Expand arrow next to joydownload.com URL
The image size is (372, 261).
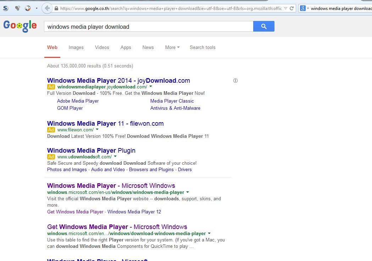pos(151,86)
